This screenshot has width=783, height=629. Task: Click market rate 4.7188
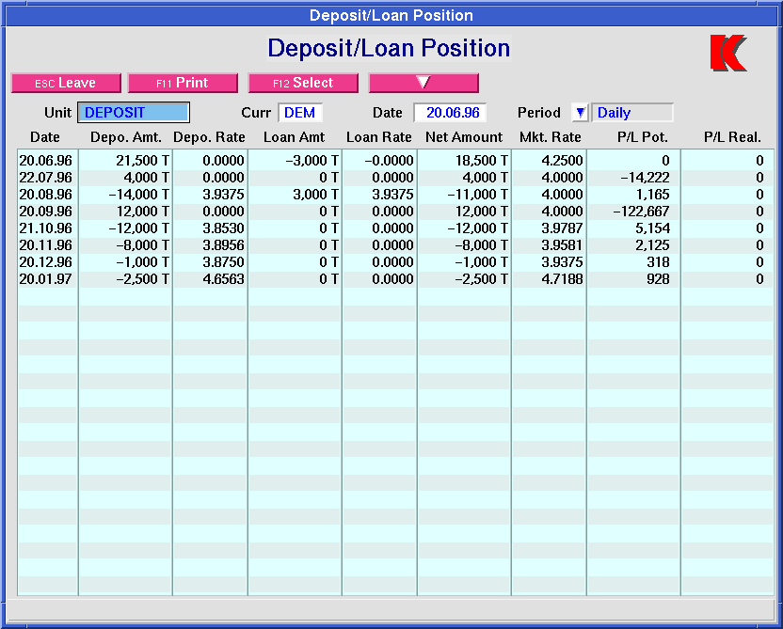click(x=562, y=279)
